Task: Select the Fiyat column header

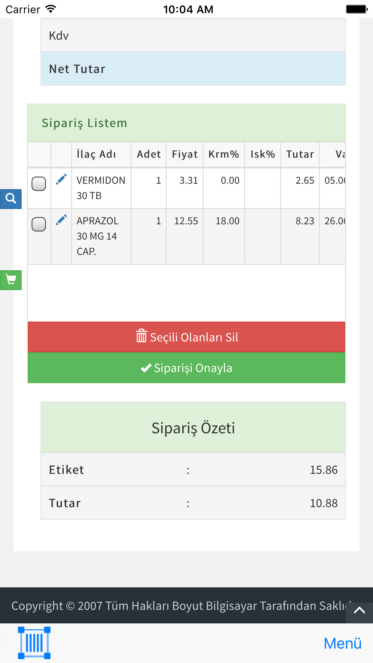Action: coord(185,154)
